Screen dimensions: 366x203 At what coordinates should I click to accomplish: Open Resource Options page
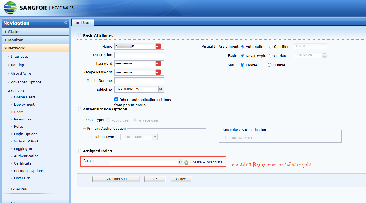(x=29, y=171)
